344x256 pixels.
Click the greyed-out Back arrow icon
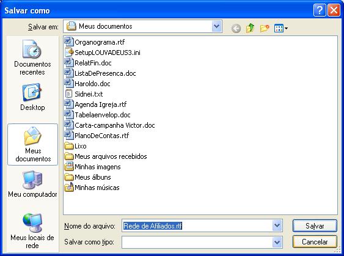(236, 29)
